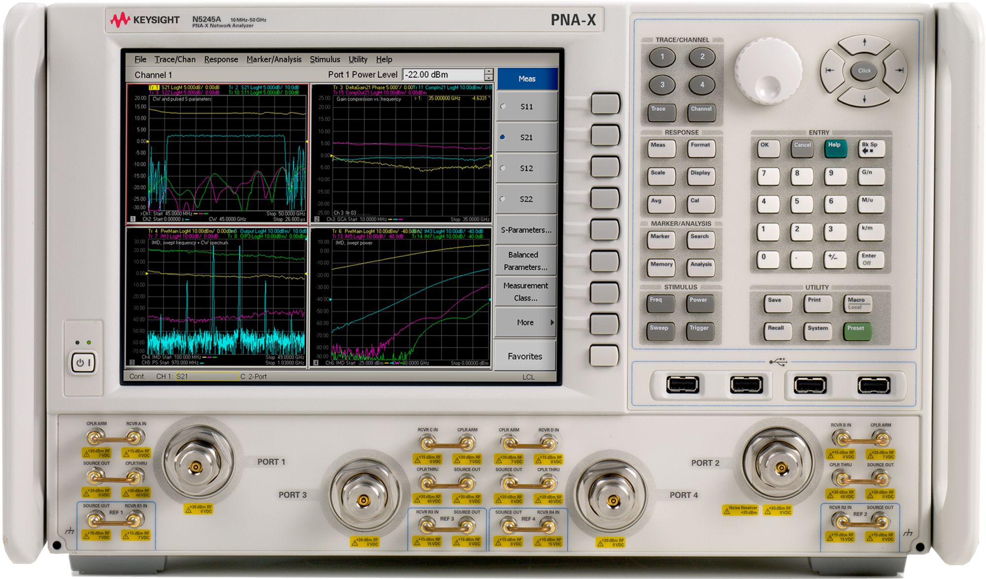Click the right arrow navigation key
This screenshot has width=986, height=579.
pos(896,70)
